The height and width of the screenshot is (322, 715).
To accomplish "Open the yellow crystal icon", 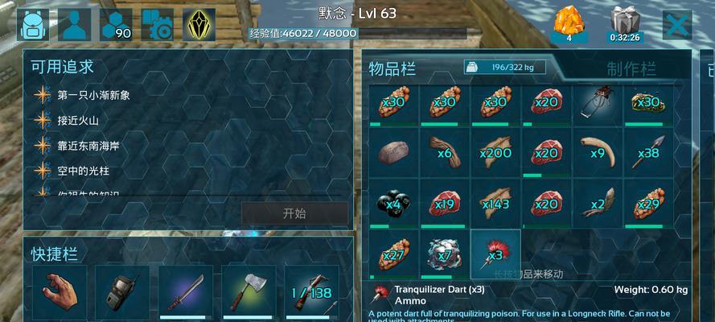I will [199, 25].
